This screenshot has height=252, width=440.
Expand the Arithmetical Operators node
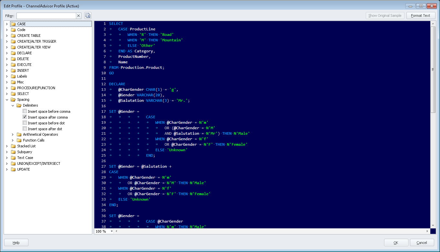12,134
